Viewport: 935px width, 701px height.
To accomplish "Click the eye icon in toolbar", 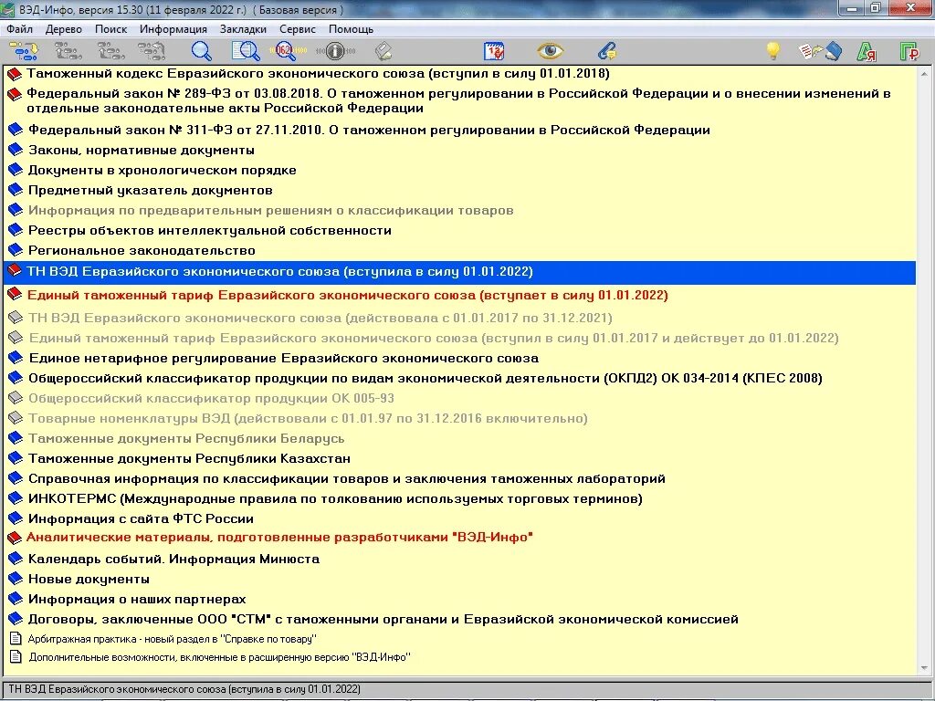I will (x=550, y=51).
